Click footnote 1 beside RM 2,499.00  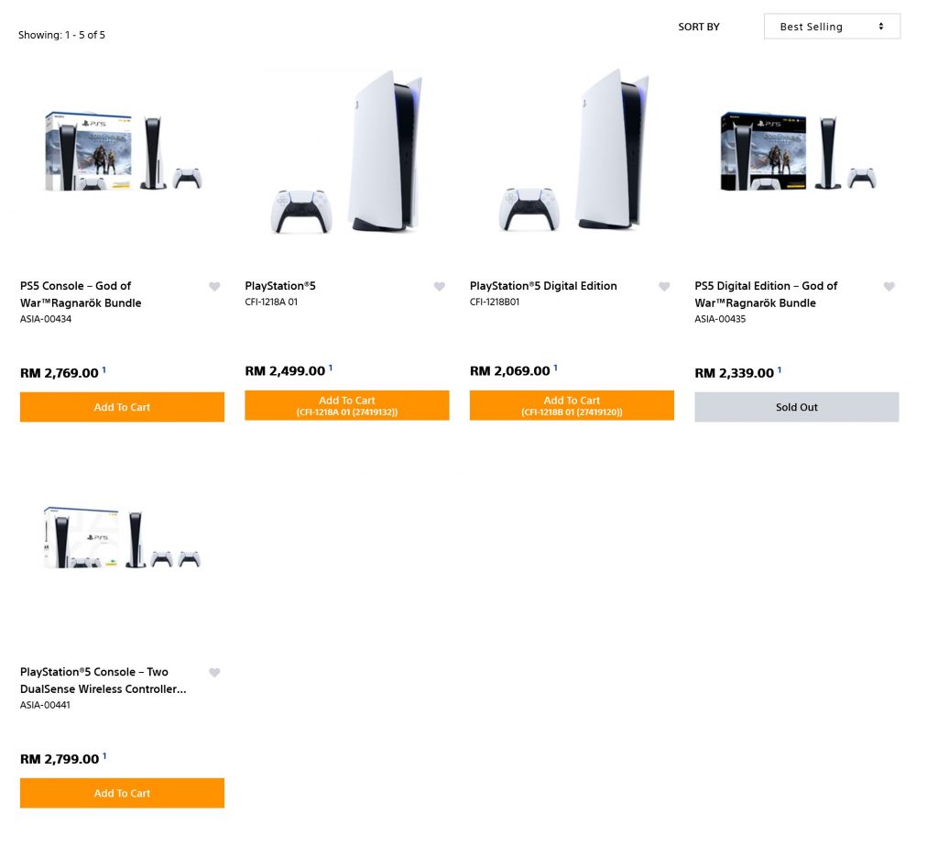click(330, 368)
